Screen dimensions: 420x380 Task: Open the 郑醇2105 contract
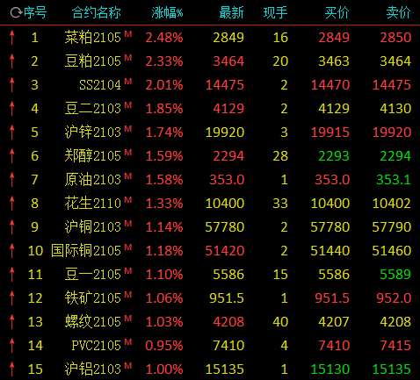pos(93,156)
